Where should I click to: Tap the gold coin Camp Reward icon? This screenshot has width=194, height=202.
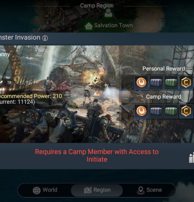coord(186,111)
